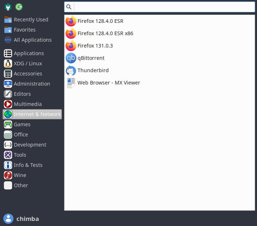
Task: Select the Internet & Network label
Action: pos(37,114)
